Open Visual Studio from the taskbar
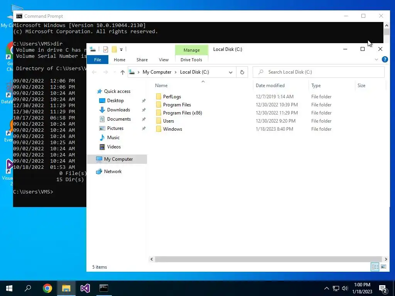 click(85, 288)
